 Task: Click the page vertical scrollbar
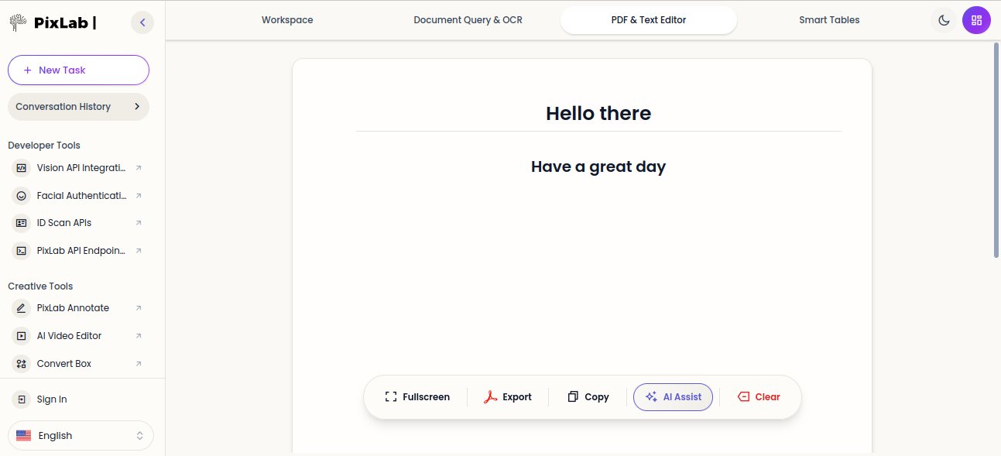point(996,149)
